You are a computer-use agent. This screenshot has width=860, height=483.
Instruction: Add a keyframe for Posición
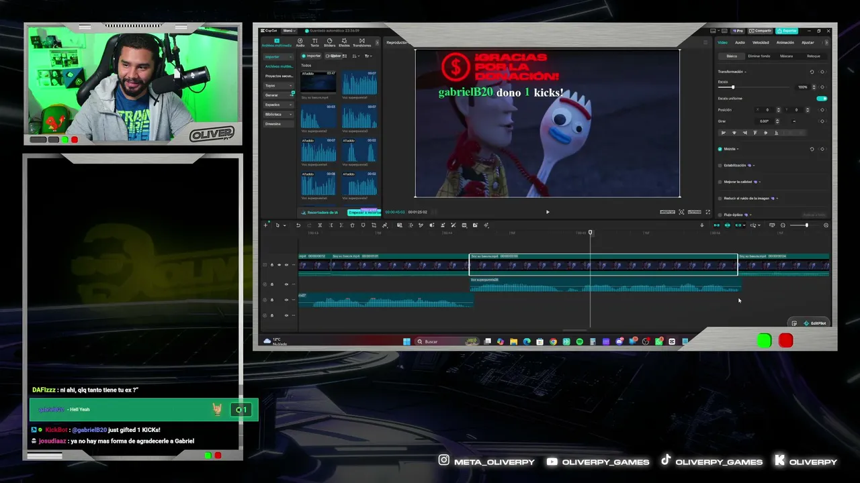pyautogui.click(x=822, y=110)
